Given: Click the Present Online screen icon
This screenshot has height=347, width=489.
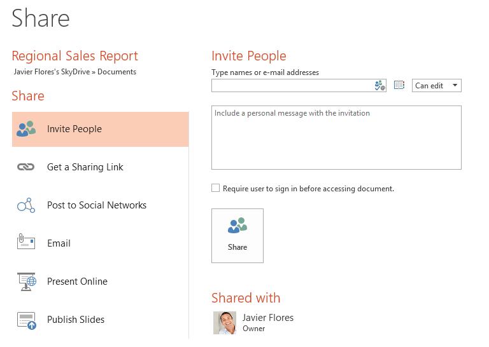Looking at the screenshot, I should (26, 281).
